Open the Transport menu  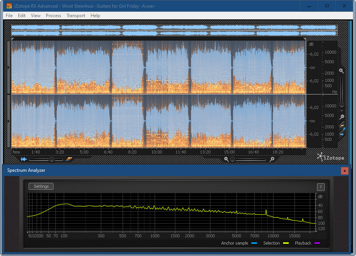pyautogui.click(x=76, y=16)
